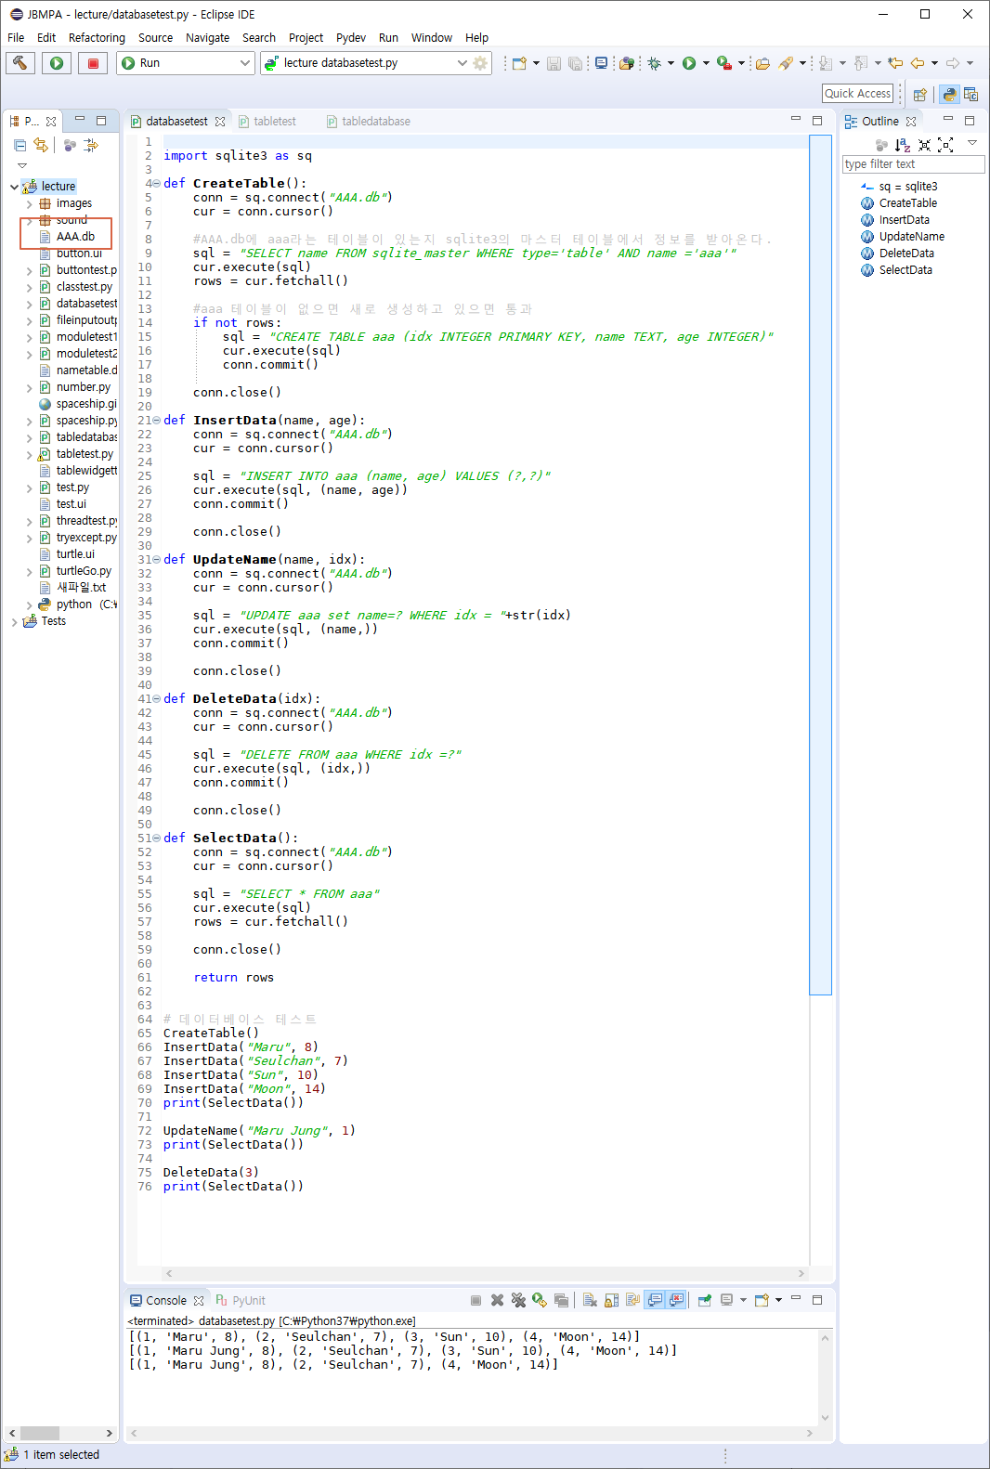The height and width of the screenshot is (1469, 990).
Task: Toggle Show Console on standard output change
Action: coord(655,1300)
